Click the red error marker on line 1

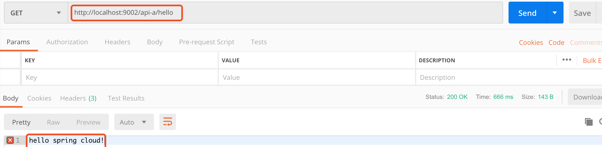tap(10, 140)
